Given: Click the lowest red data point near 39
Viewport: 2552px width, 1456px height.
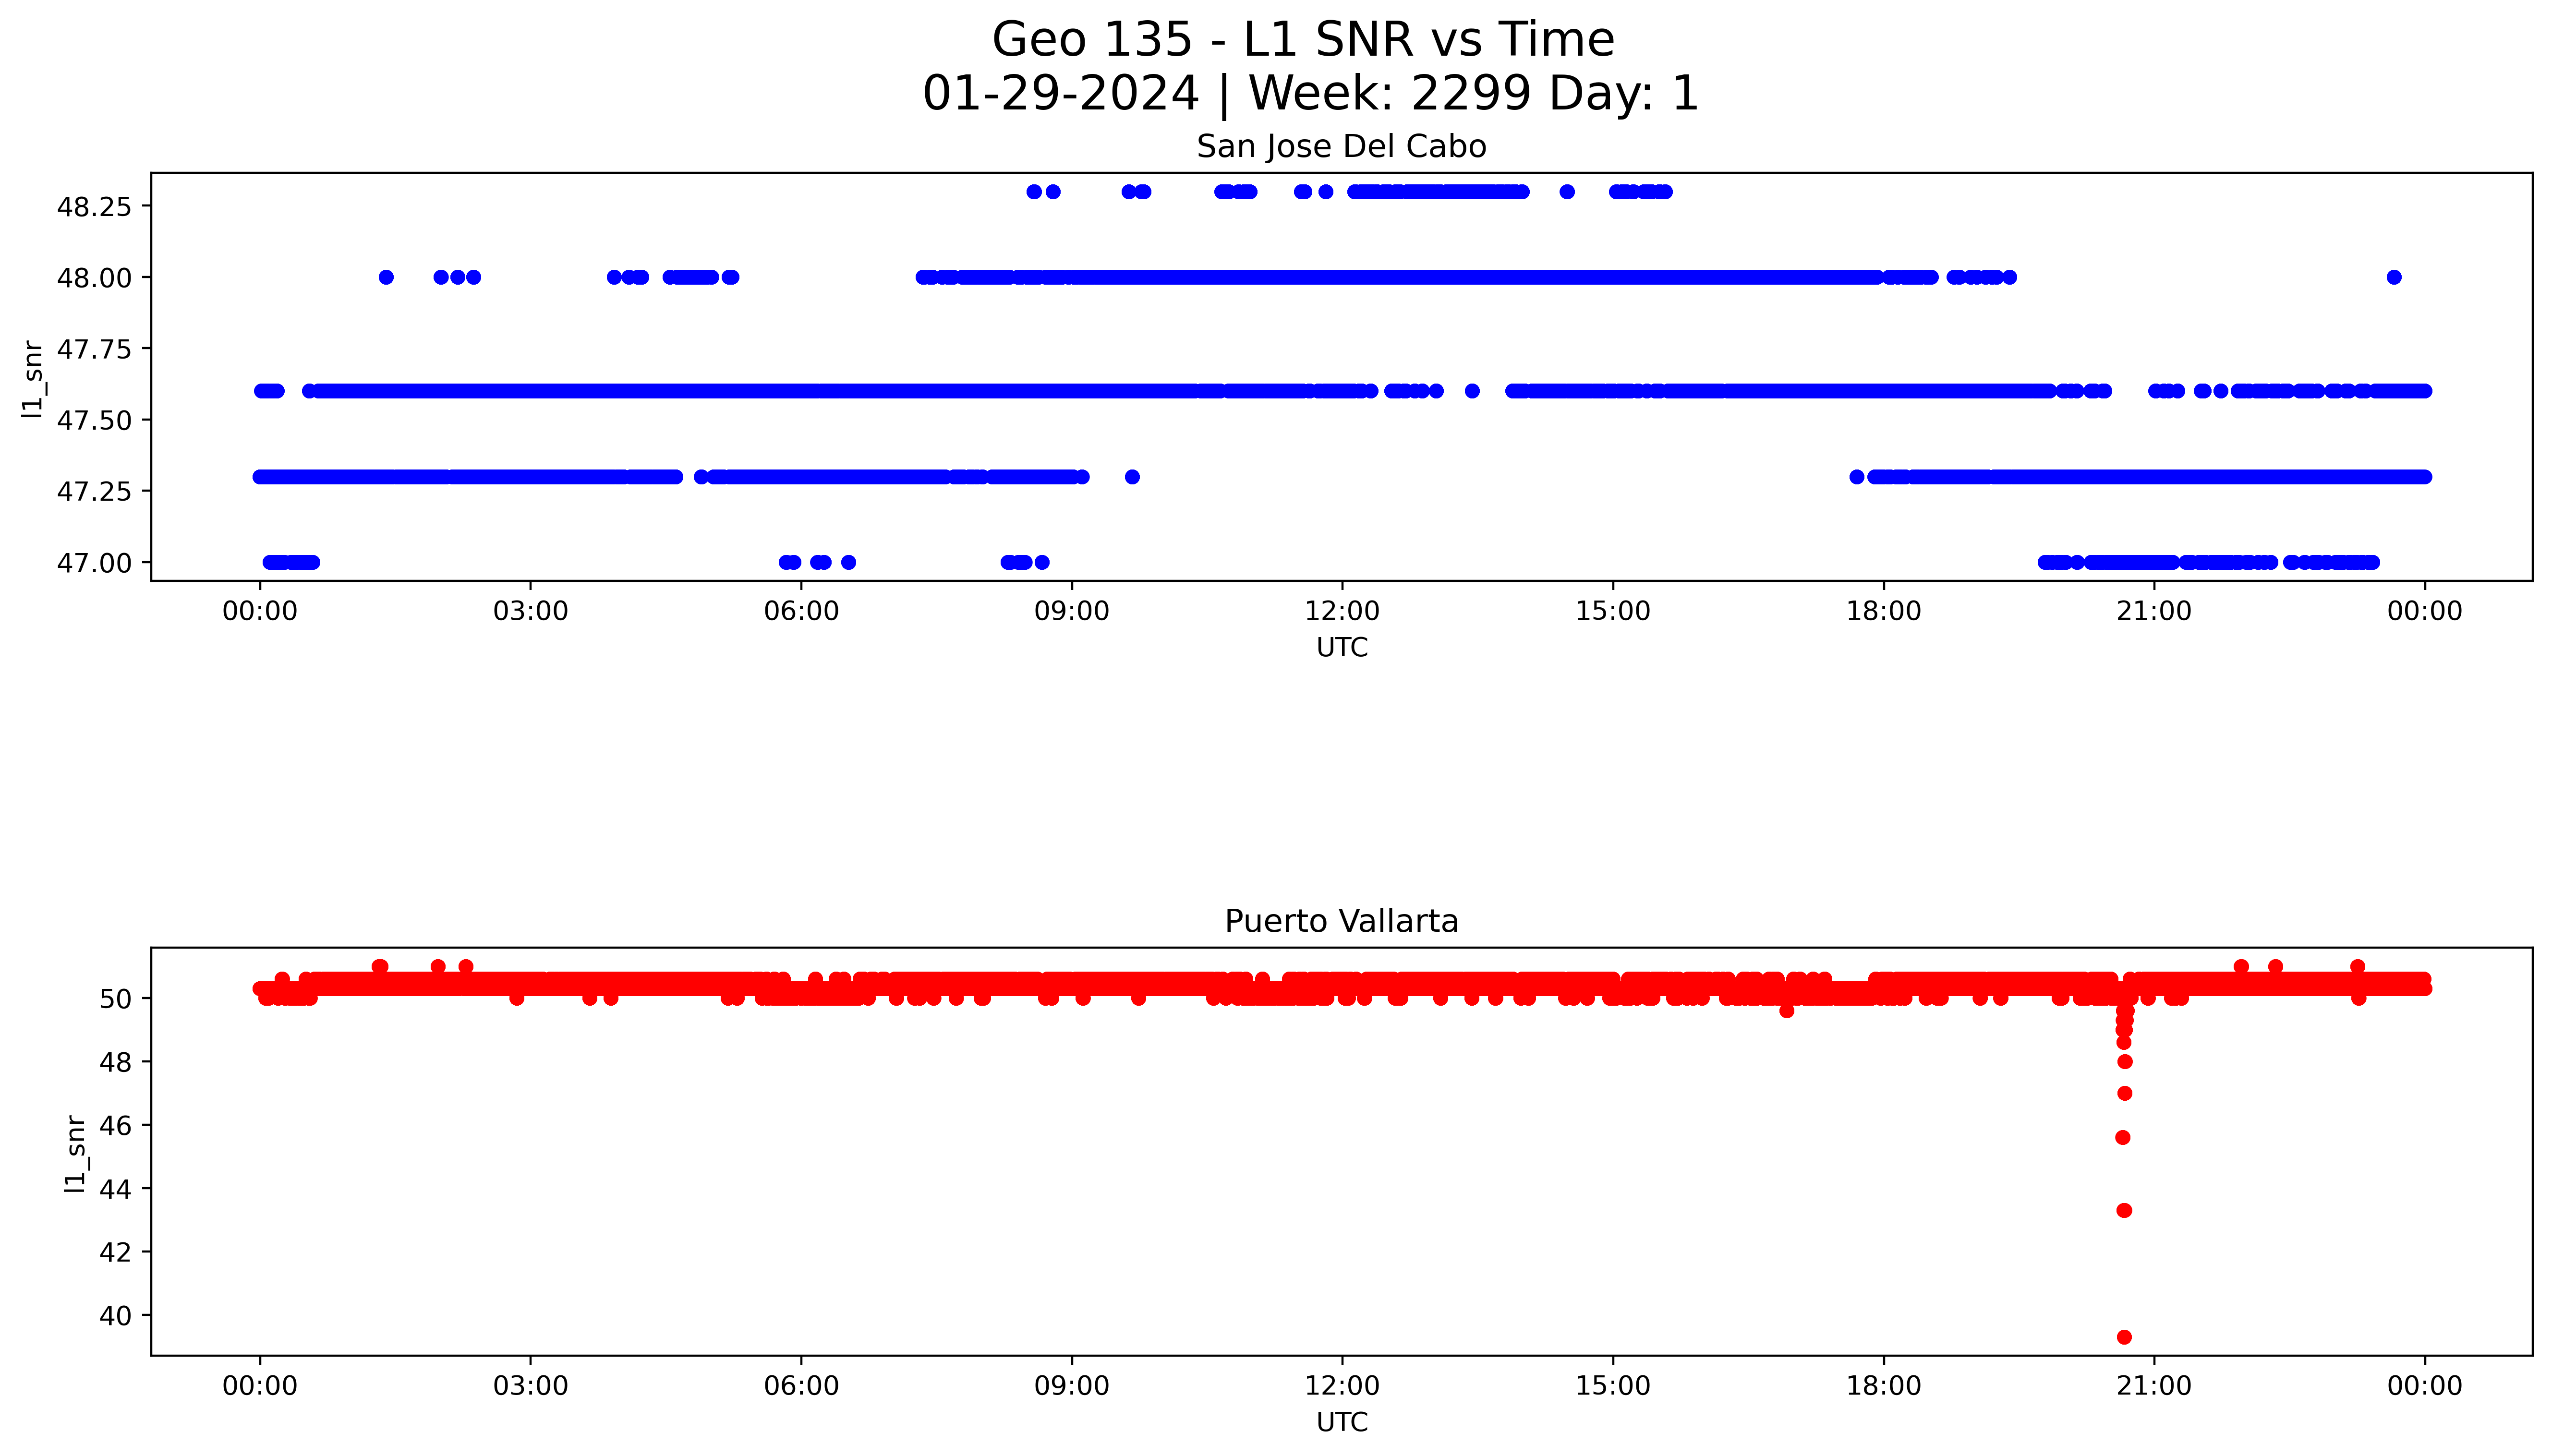Looking at the screenshot, I should pyautogui.click(x=2124, y=1337).
